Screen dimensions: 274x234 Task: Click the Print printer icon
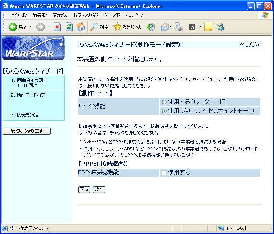179,27
